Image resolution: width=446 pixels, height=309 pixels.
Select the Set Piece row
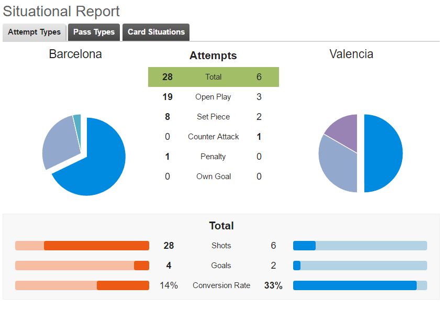tap(214, 117)
